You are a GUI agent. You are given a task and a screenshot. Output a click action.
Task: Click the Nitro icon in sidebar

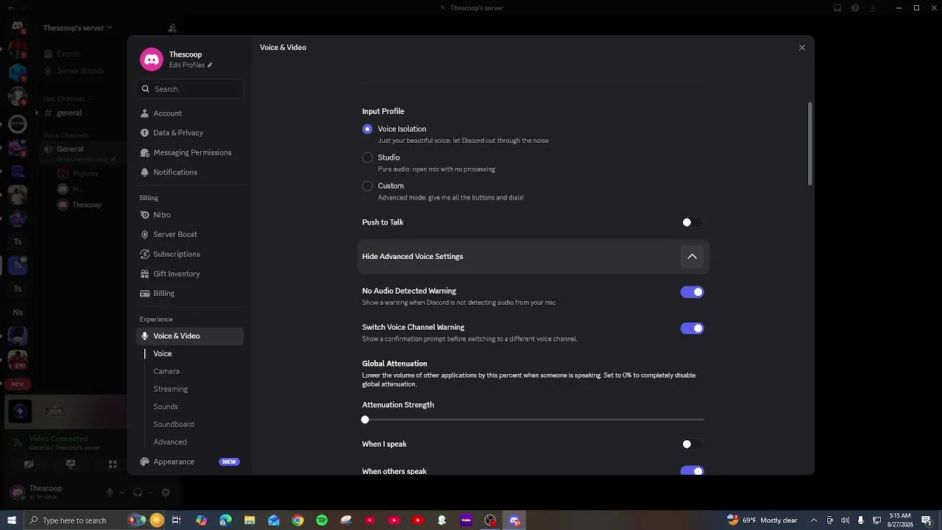coord(145,215)
